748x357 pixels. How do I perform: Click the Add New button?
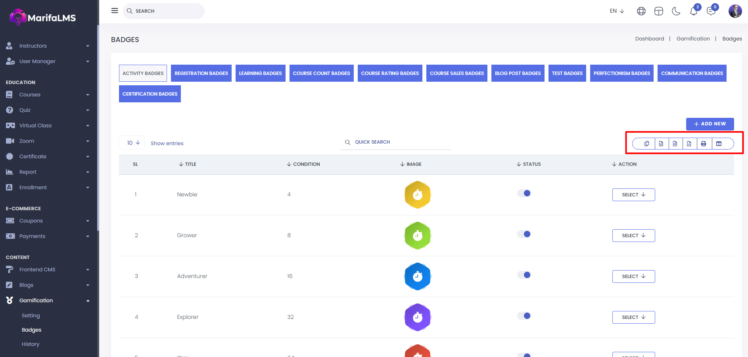(710, 124)
